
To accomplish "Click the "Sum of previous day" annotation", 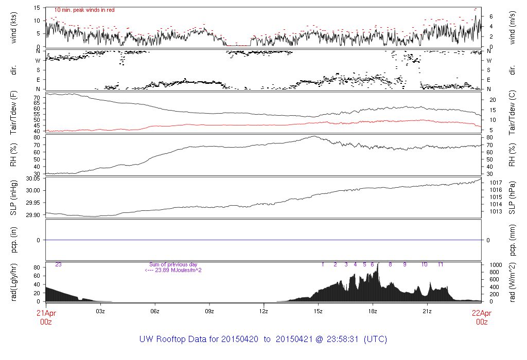I will [x=173, y=264].
